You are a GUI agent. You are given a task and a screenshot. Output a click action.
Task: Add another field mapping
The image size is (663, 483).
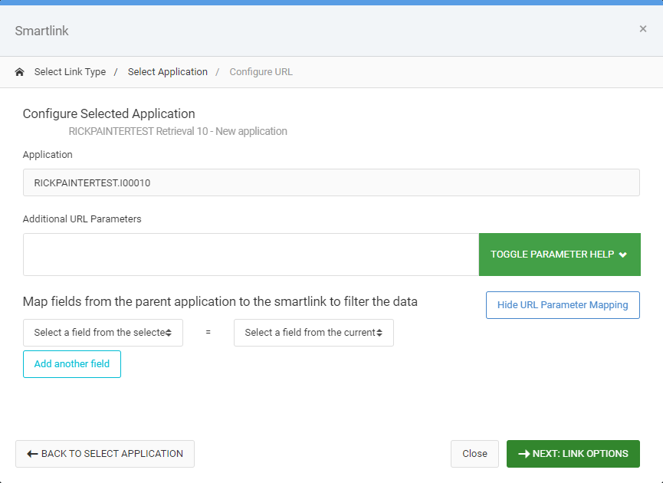click(72, 364)
